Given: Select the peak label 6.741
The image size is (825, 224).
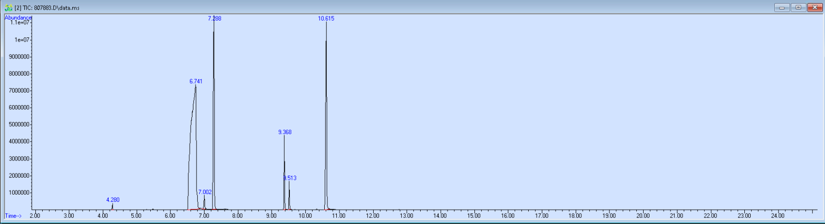Looking at the screenshot, I should coord(196,82).
